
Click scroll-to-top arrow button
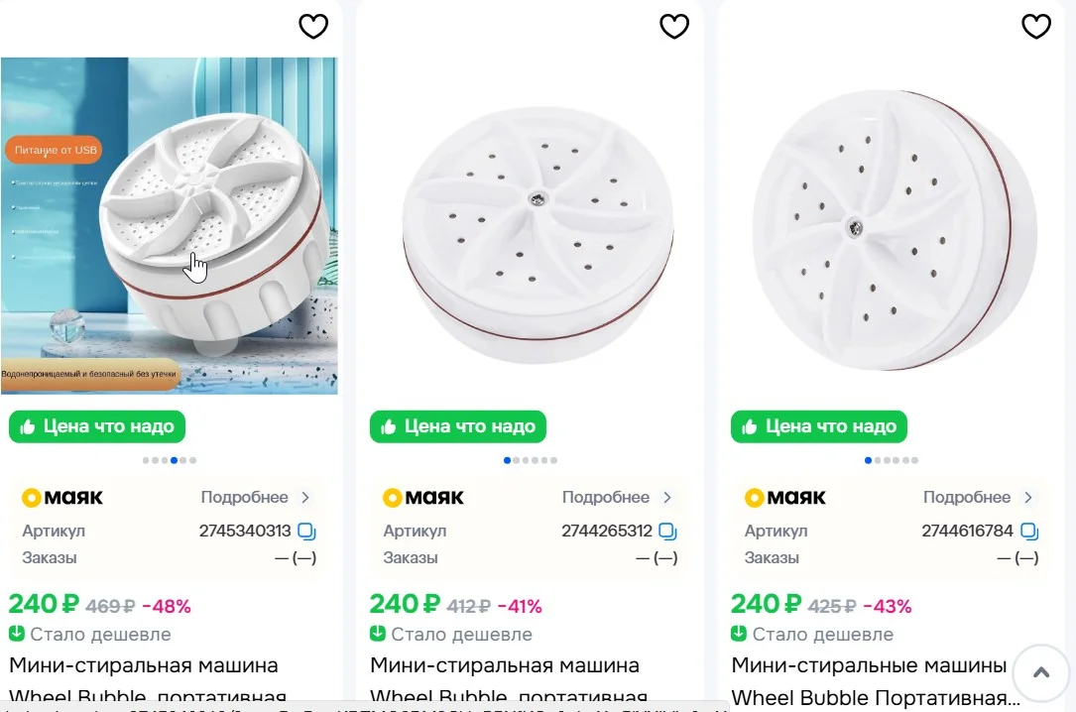pyautogui.click(x=1041, y=673)
